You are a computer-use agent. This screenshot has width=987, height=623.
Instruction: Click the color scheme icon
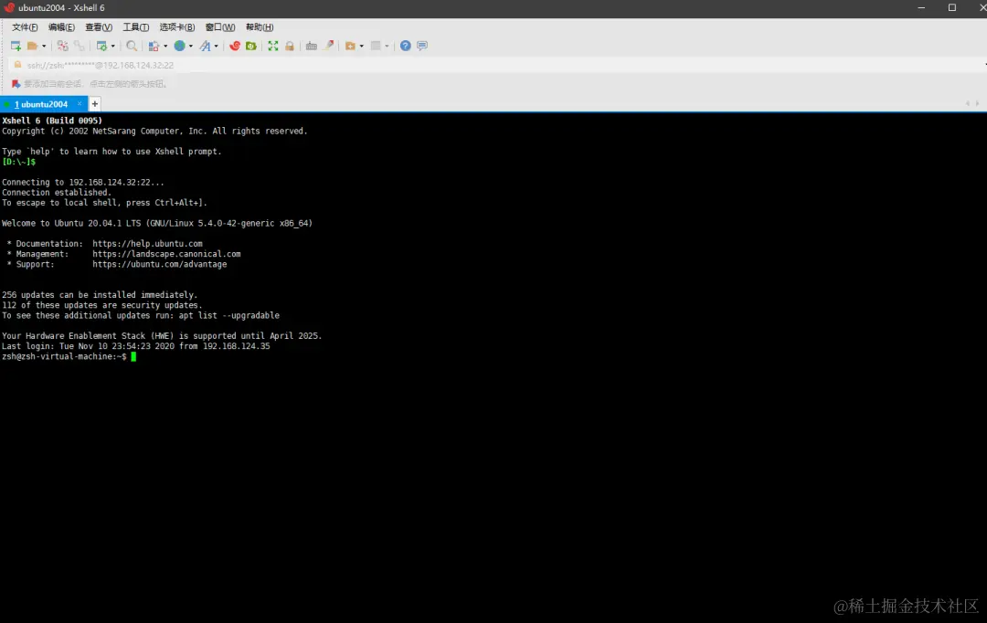point(154,46)
